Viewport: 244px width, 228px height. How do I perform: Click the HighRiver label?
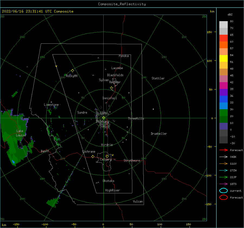click(x=113, y=190)
